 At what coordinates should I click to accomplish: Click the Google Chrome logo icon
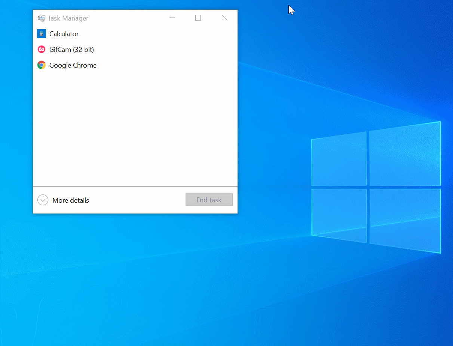pyautogui.click(x=42, y=65)
